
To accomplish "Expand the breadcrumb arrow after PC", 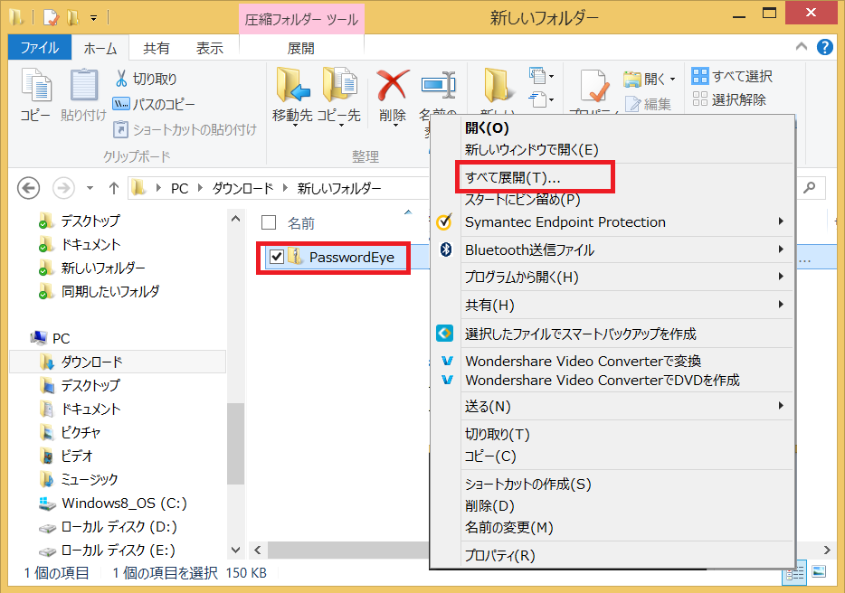I will [x=201, y=188].
